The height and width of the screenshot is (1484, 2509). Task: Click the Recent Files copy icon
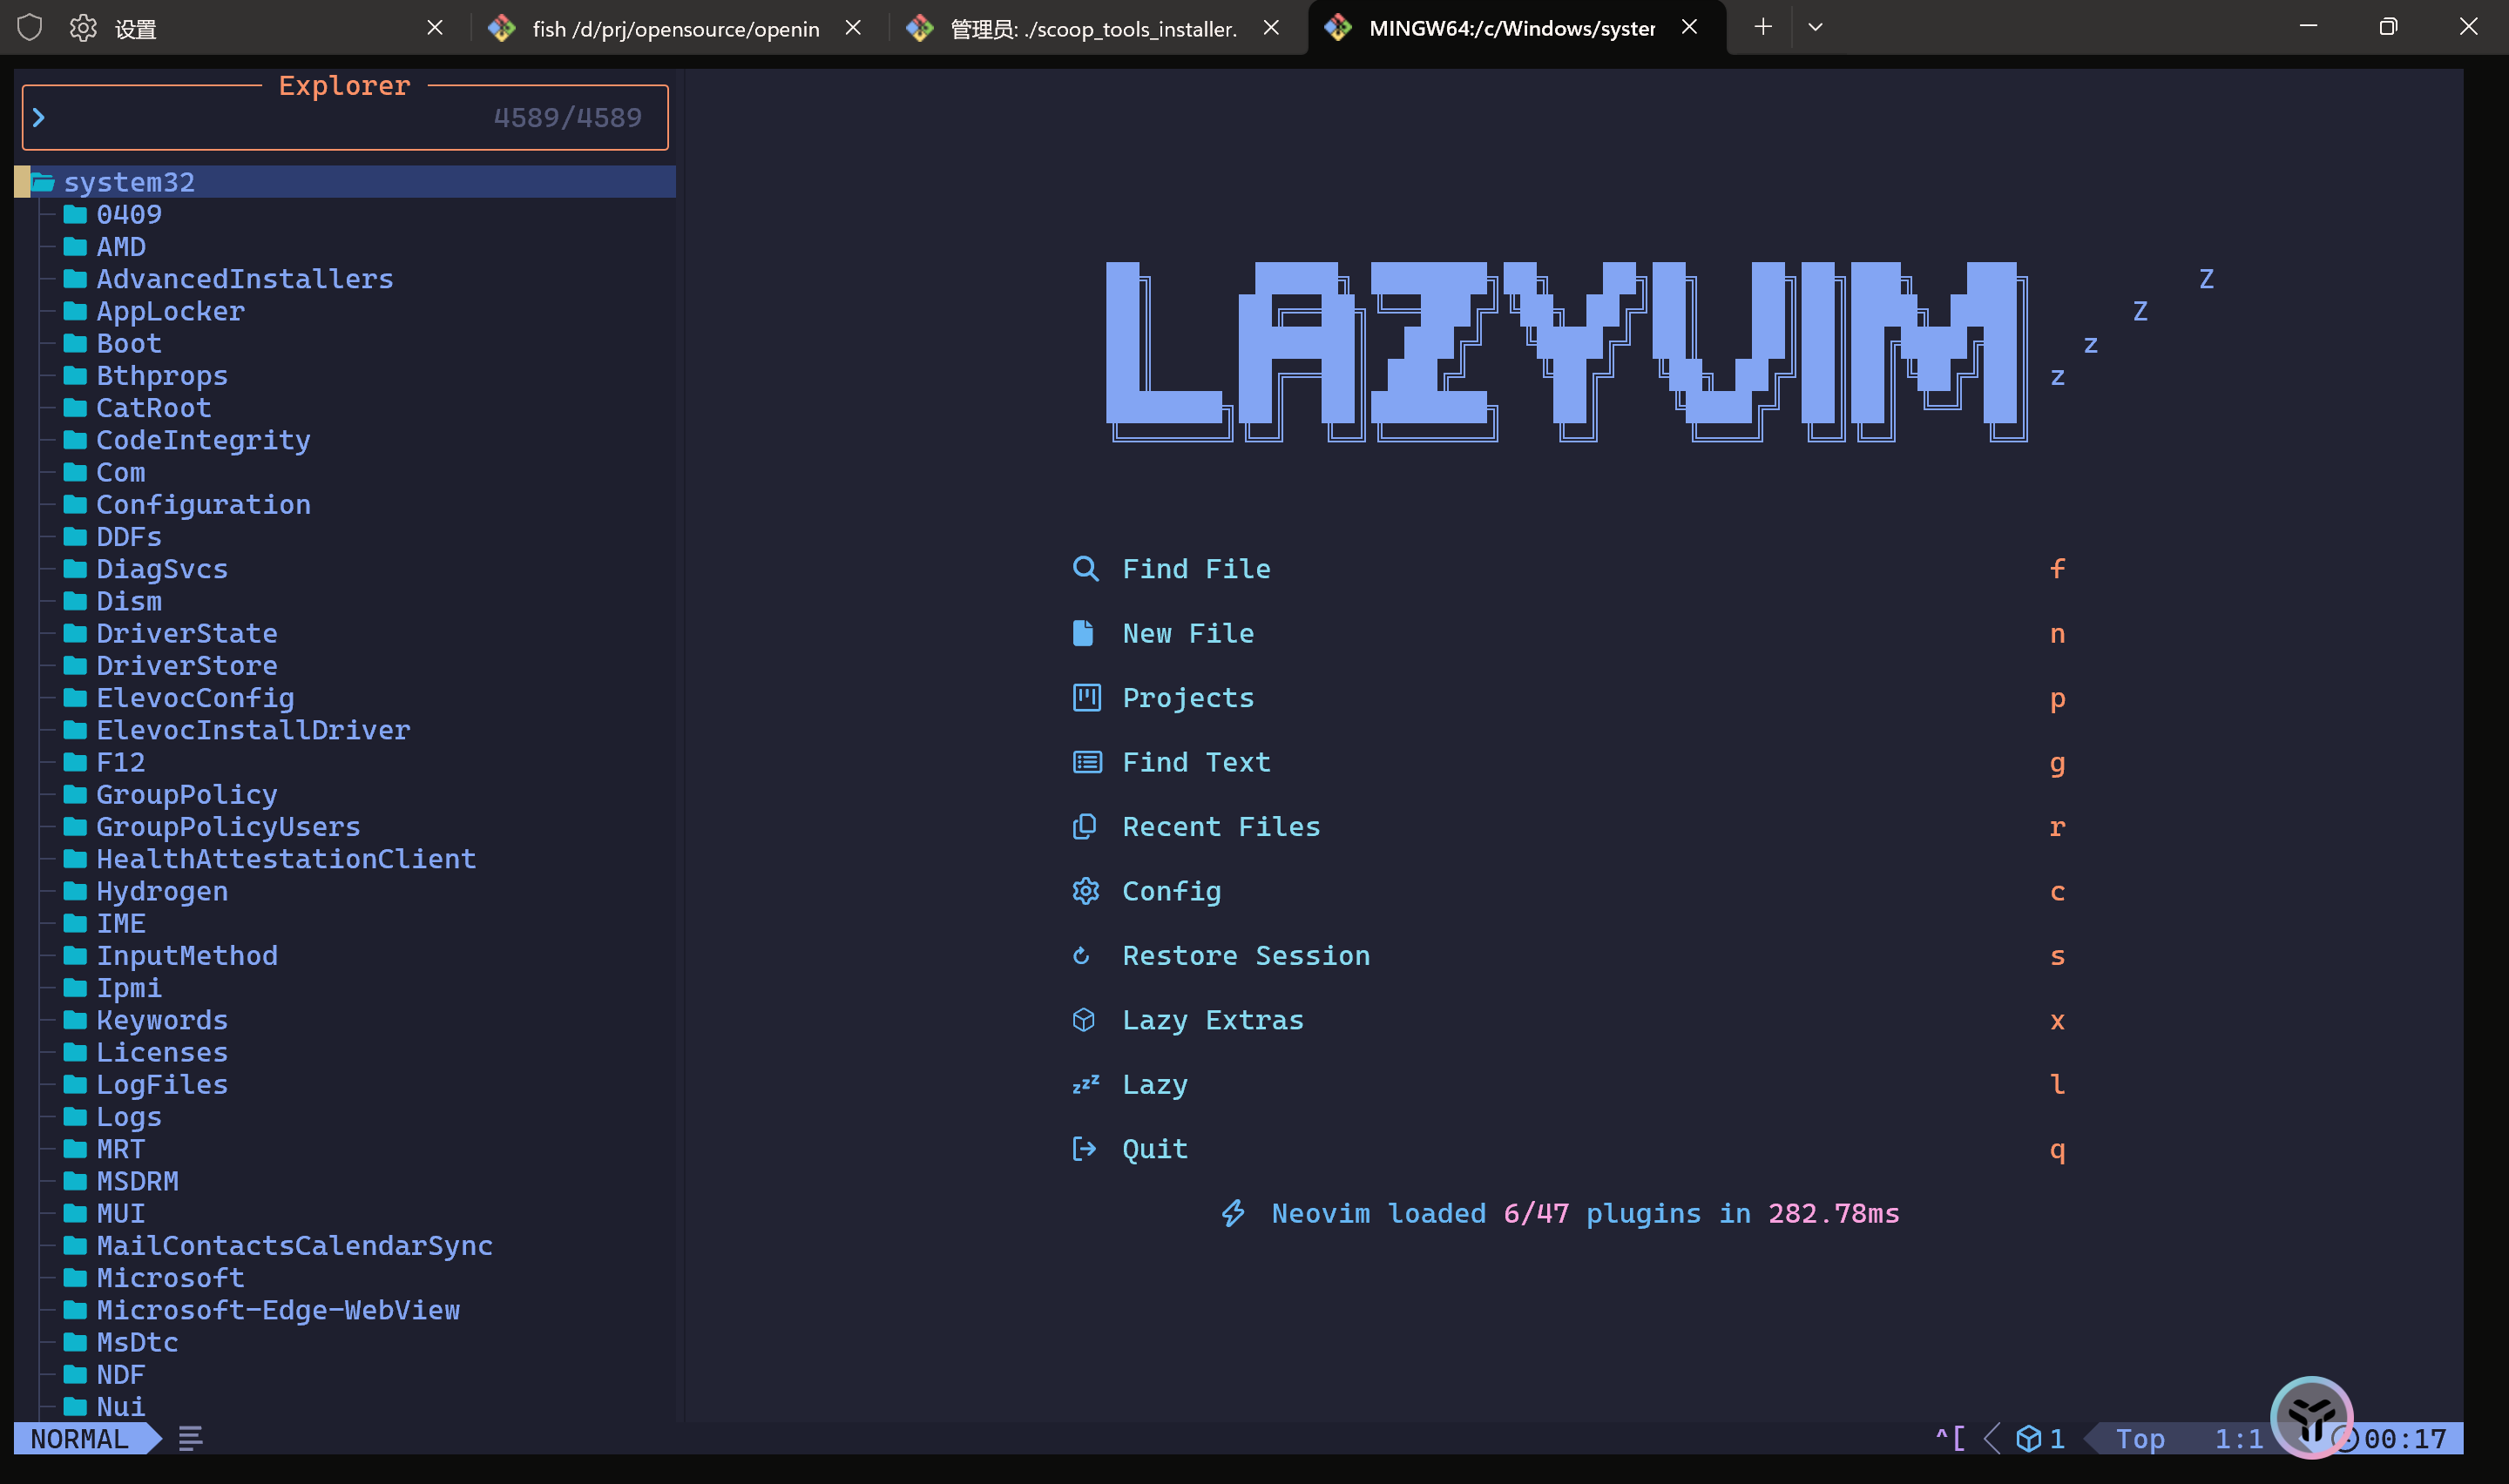click(1084, 827)
